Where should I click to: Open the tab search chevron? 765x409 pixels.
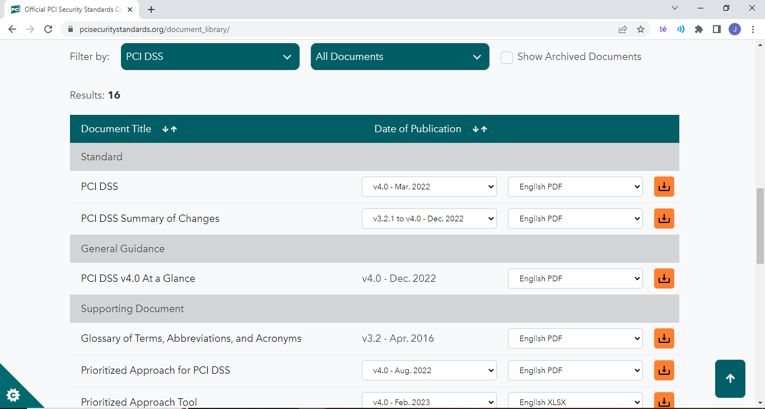(675, 8)
